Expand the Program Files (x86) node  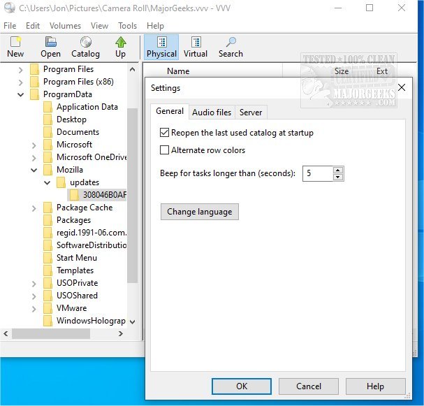(20, 82)
